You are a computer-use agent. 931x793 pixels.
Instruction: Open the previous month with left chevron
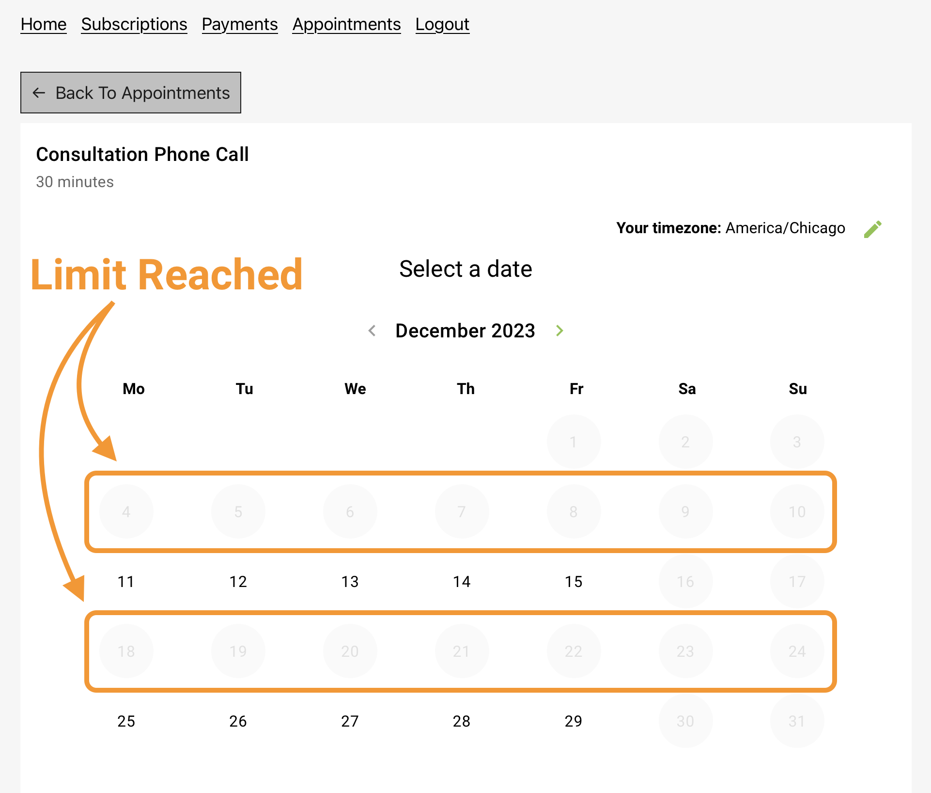(372, 331)
